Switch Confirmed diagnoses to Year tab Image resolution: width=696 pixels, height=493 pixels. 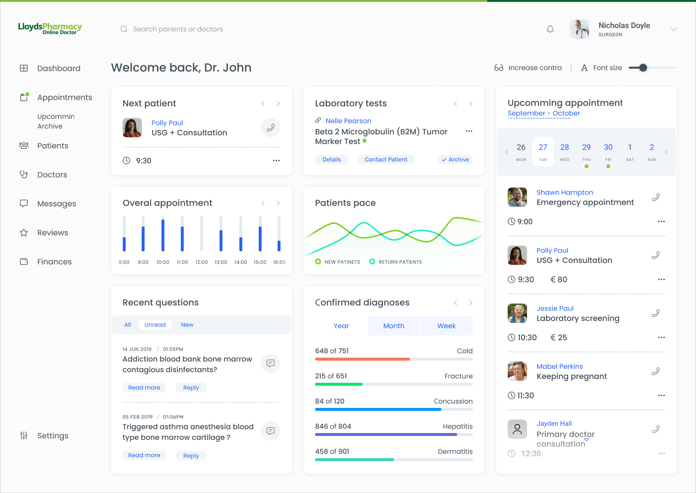[341, 326]
